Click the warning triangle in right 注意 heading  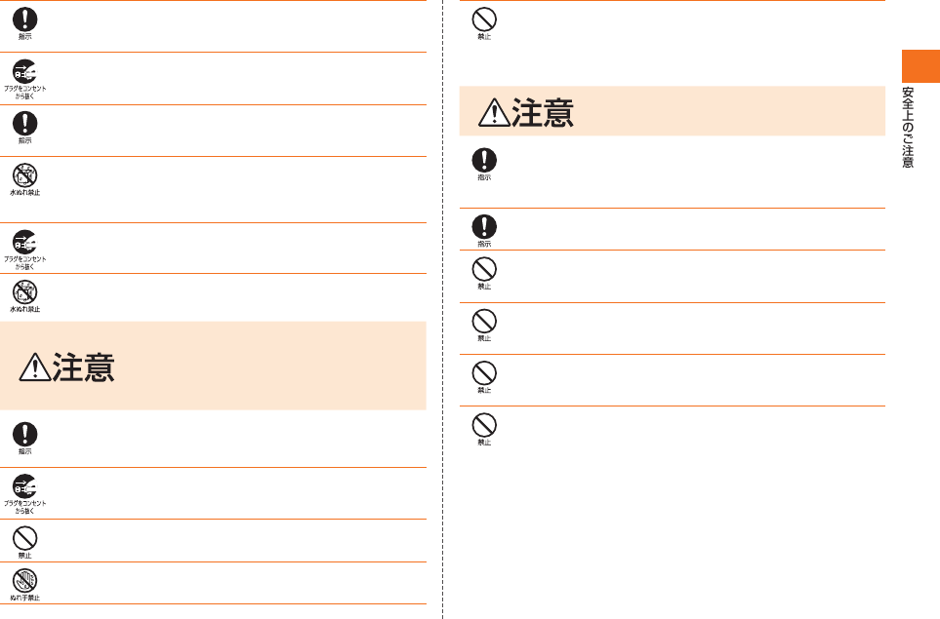click(494, 112)
